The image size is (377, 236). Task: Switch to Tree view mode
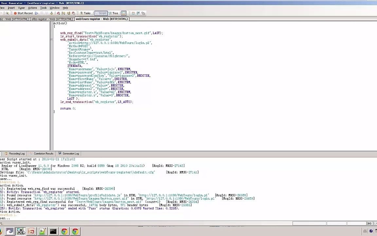coord(114,13)
